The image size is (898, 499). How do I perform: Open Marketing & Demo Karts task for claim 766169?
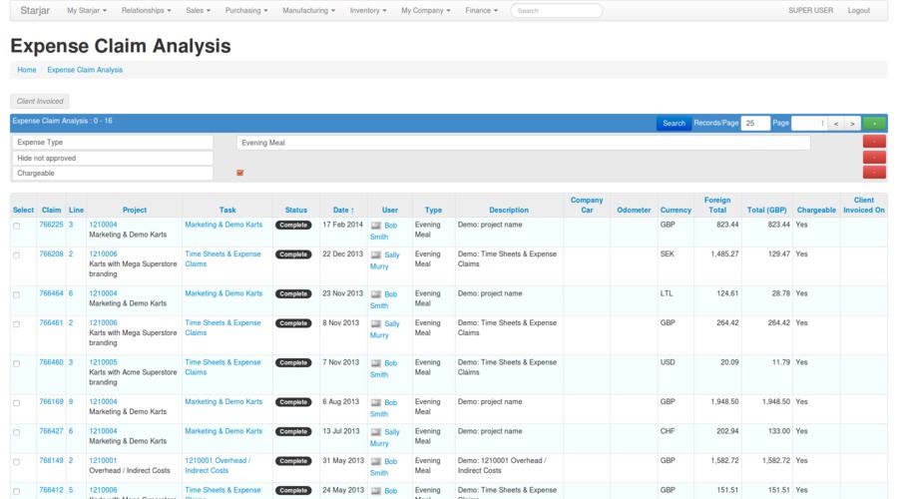coord(224,401)
